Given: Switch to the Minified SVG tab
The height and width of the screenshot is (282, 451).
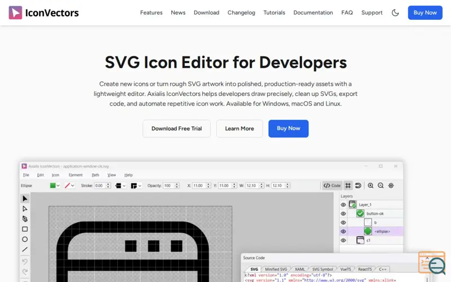Looking at the screenshot, I should pos(276,270).
